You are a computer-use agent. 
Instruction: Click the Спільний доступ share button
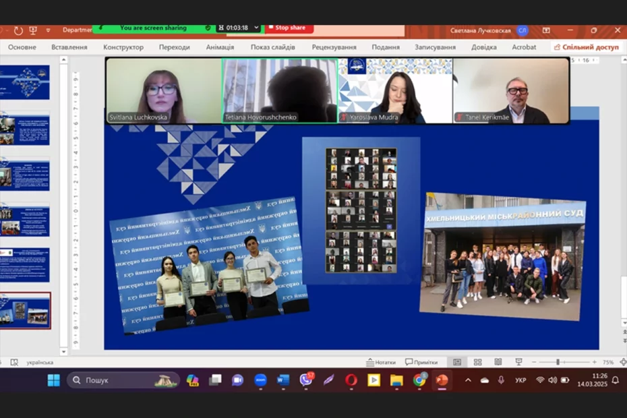coord(587,47)
